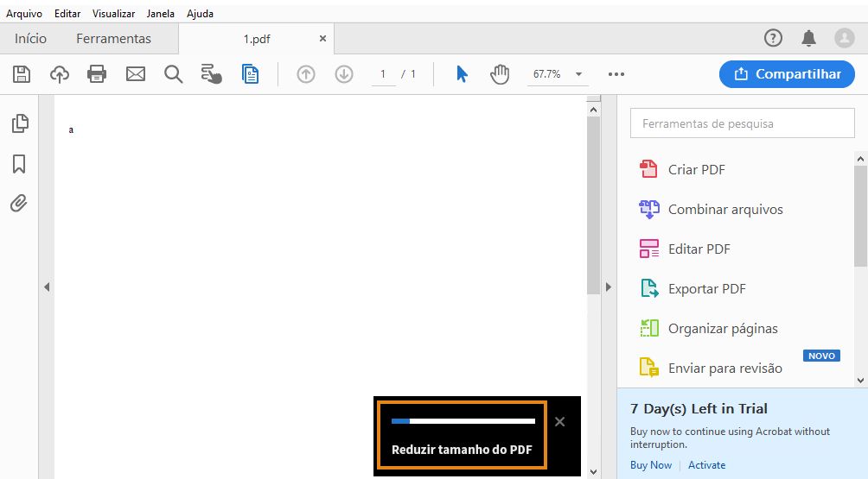Viewport: 868px width, 479px height.
Task: Open the Bookmarks panel icon
Action: click(19, 163)
